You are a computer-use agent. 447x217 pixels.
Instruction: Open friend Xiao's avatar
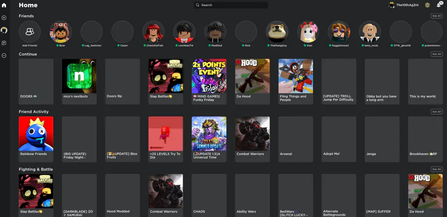(x=308, y=32)
